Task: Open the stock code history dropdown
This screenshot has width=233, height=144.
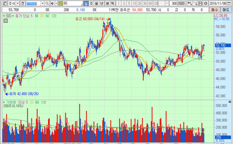Action: (43, 3)
